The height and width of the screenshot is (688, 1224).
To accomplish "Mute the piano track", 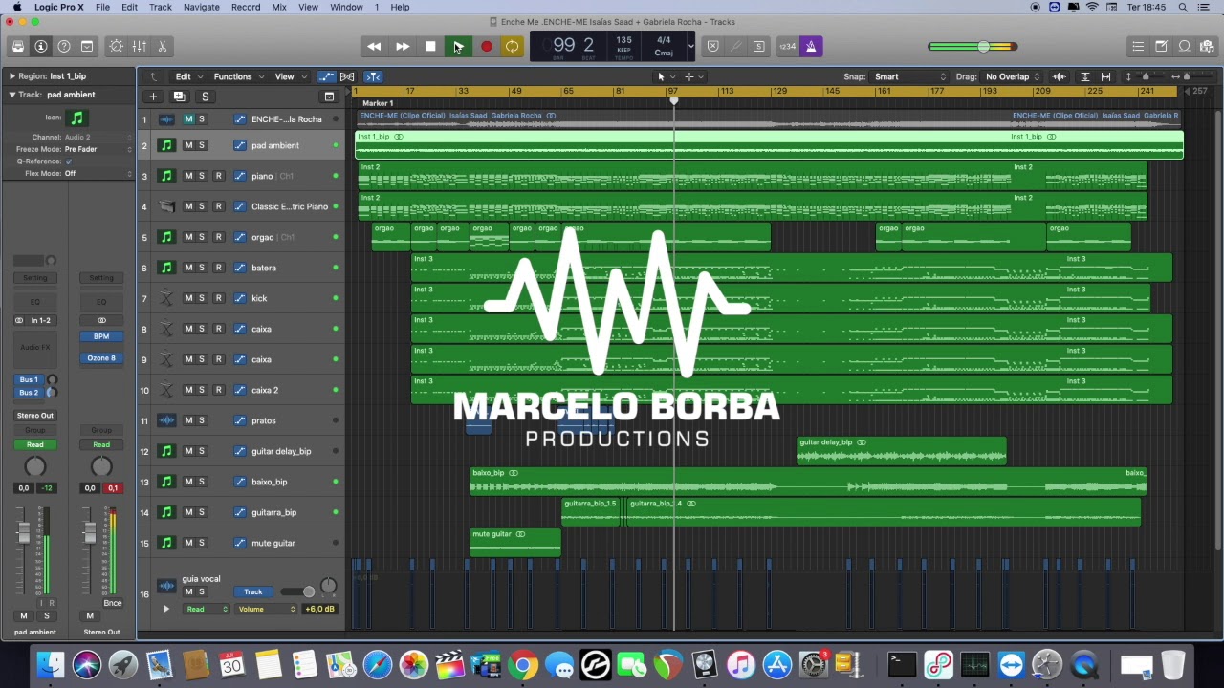I will 188,176.
